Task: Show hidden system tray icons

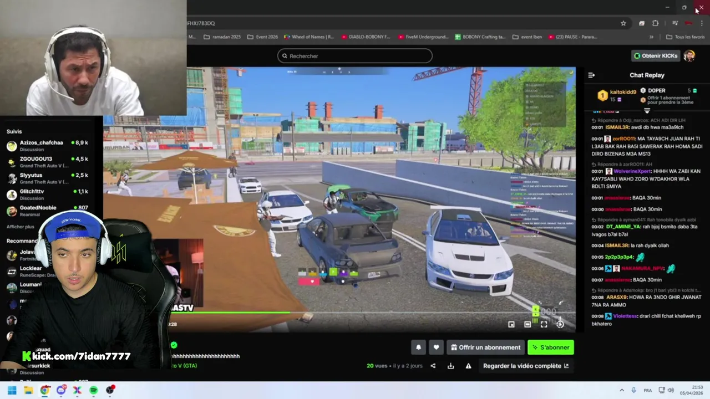Action: click(621, 390)
